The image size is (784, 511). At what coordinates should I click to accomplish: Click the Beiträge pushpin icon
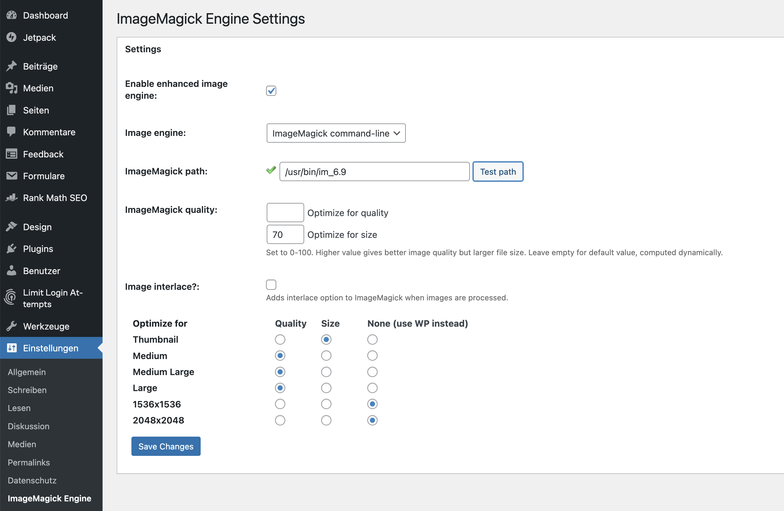point(12,66)
